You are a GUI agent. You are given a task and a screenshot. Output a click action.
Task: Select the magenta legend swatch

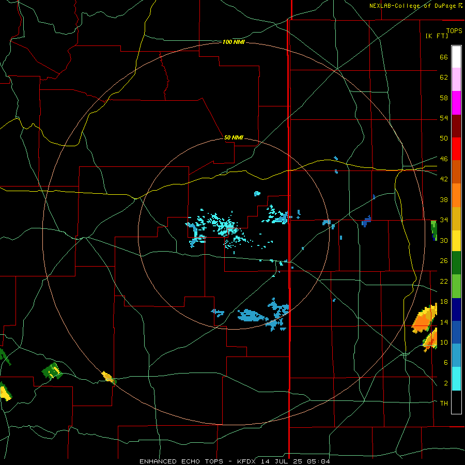tap(456, 103)
